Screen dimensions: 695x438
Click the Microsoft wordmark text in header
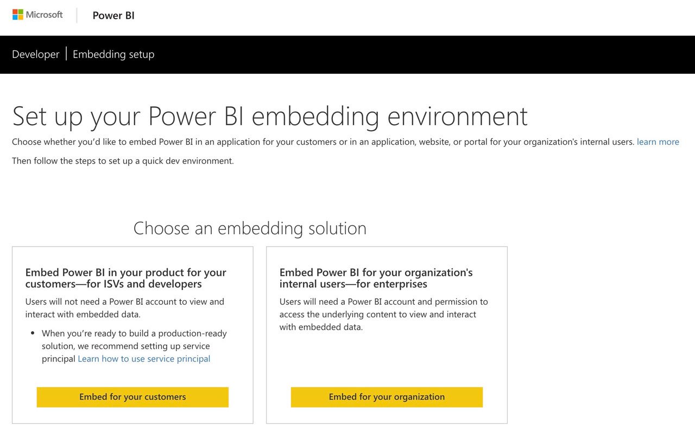tap(45, 15)
